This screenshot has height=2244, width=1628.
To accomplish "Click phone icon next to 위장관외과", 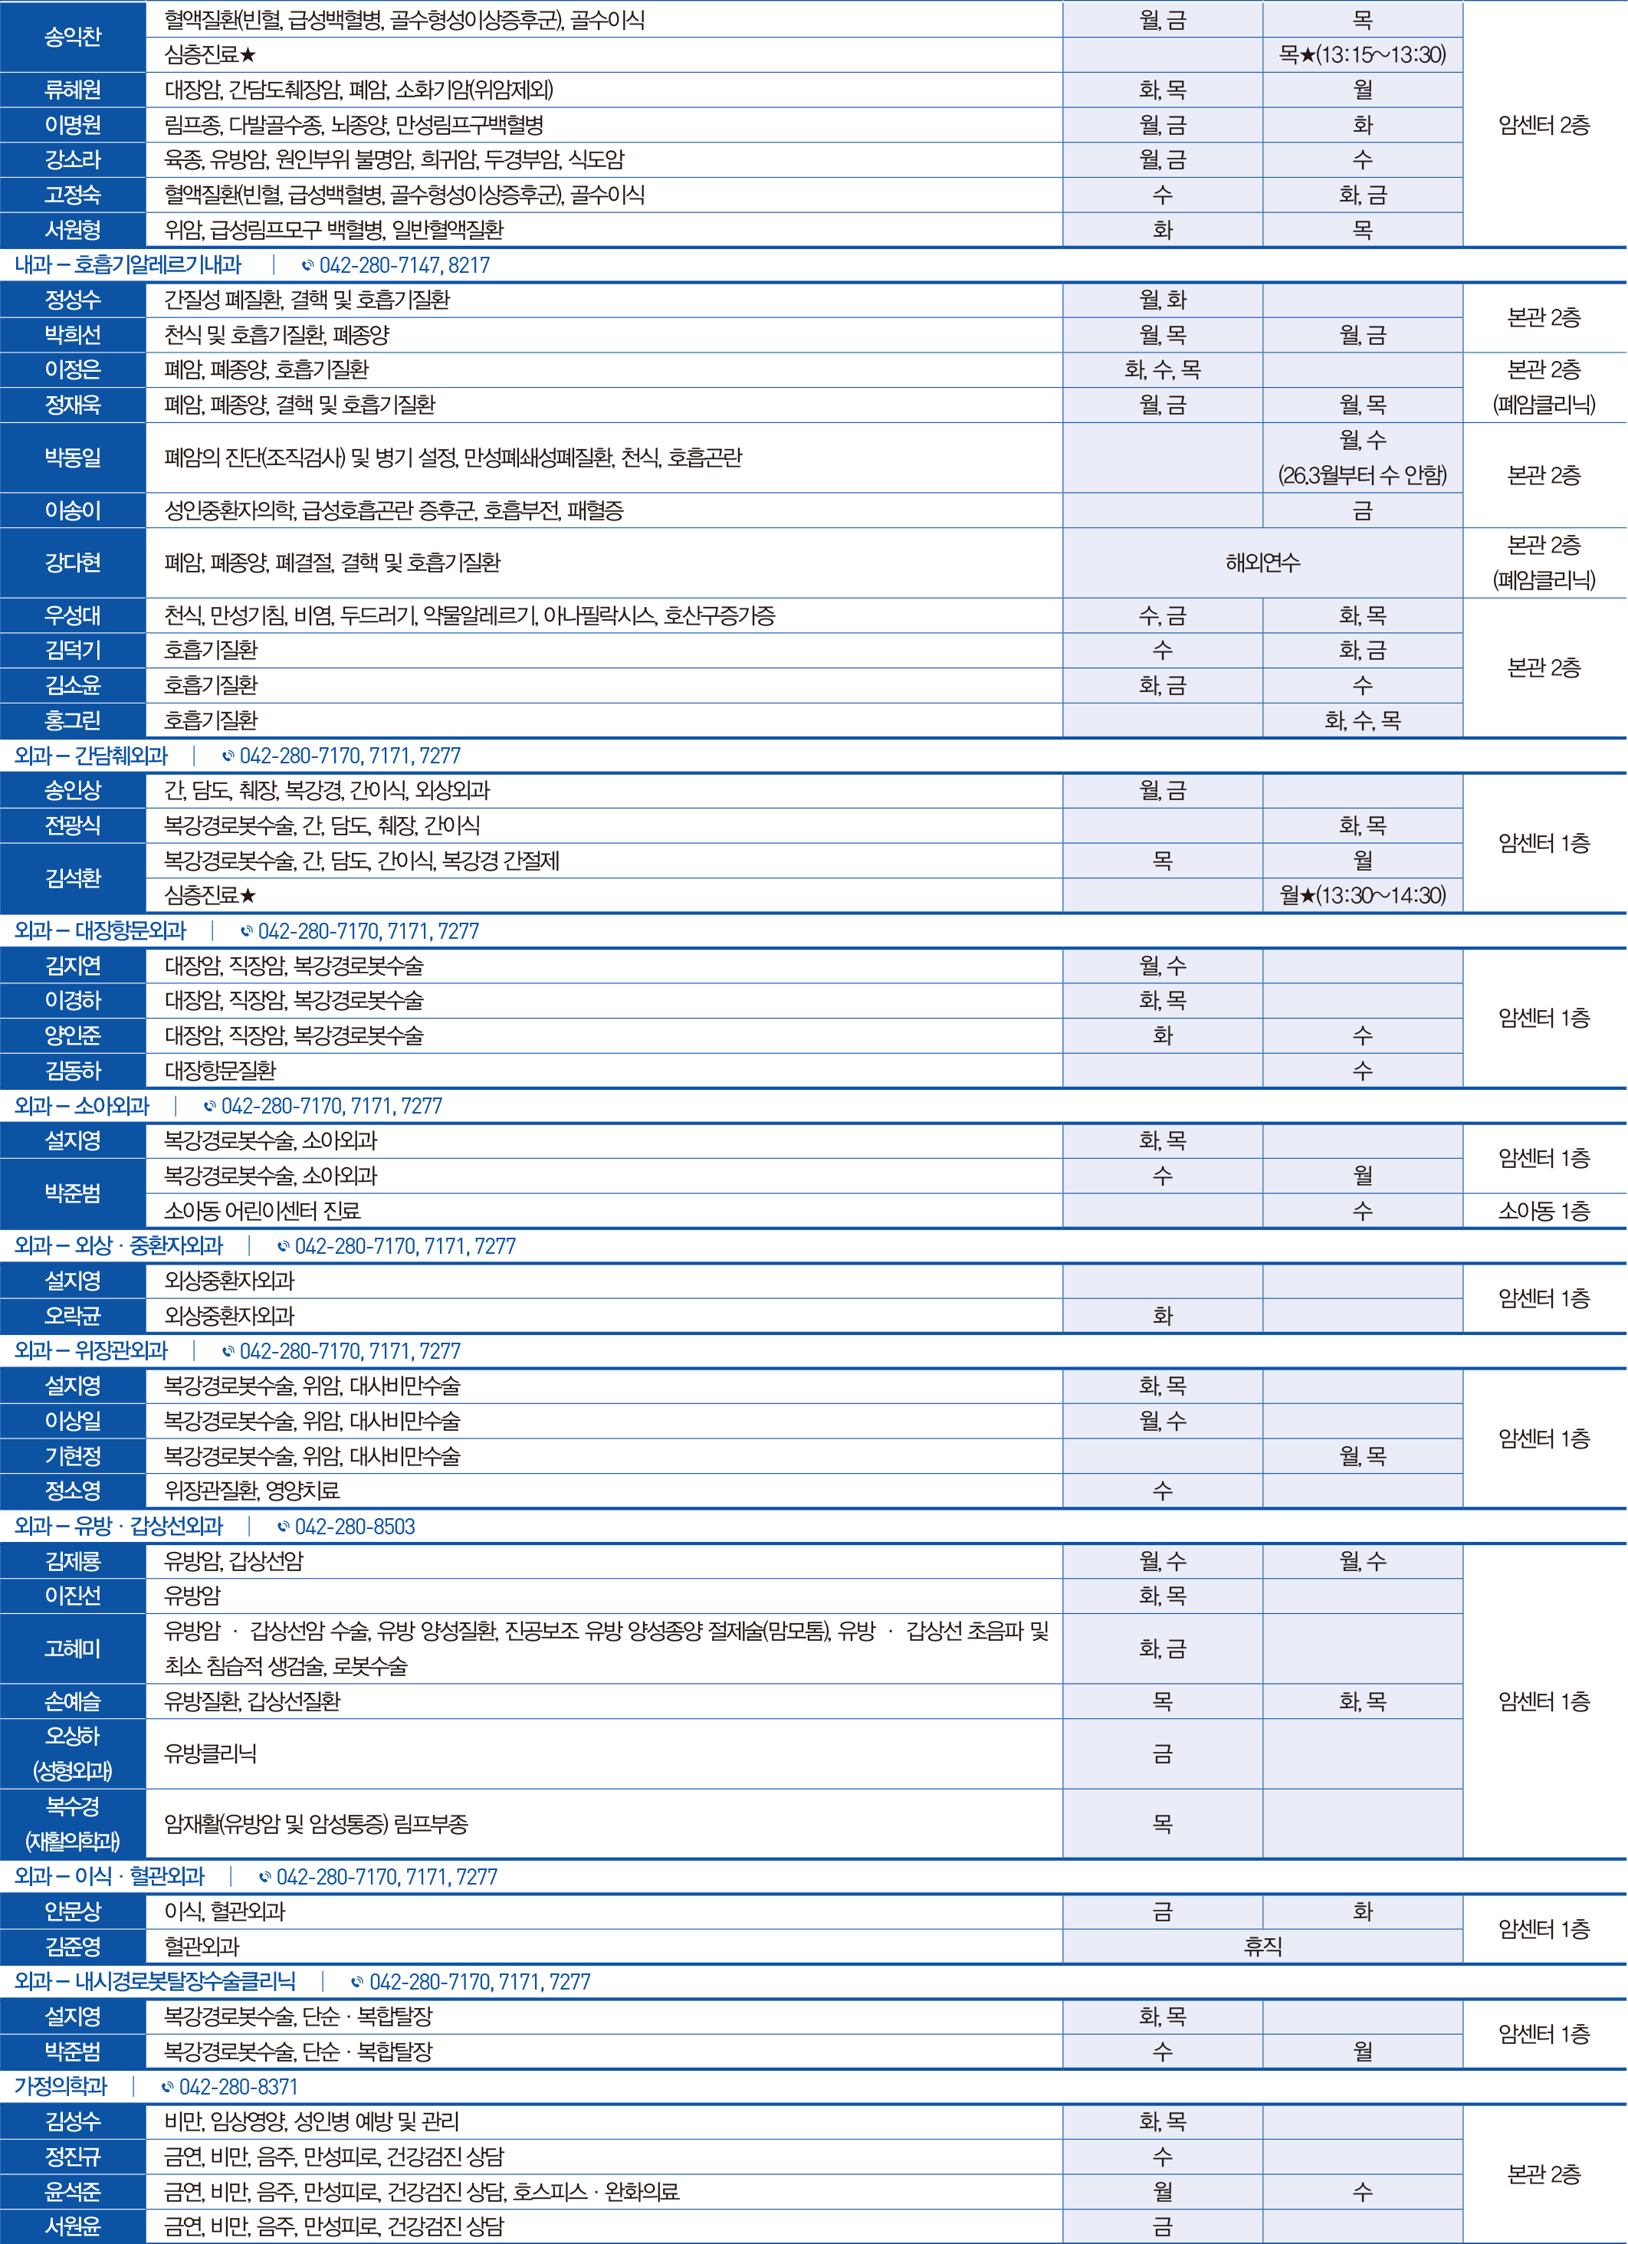I will [x=228, y=1352].
